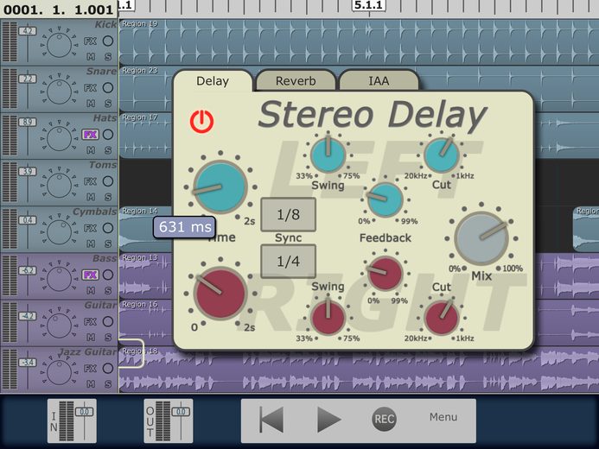Click the Snare track pan knob
This screenshot has height=449, width=599.
click(x=59, y=92)
